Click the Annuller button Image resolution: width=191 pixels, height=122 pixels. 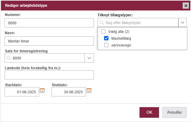click(x=174, y=112)
